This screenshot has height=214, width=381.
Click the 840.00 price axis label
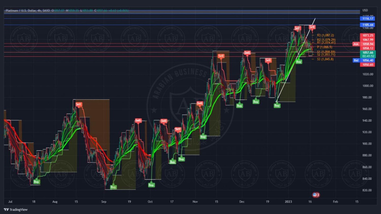click(367, 179)
